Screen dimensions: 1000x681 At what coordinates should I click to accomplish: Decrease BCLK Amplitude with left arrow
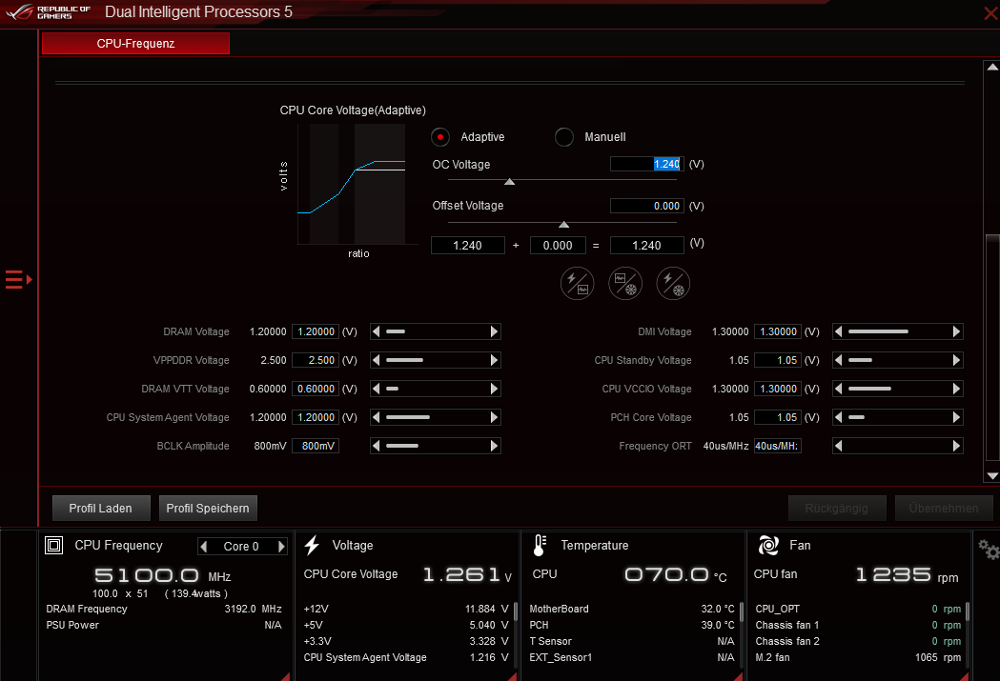point(377,447)
